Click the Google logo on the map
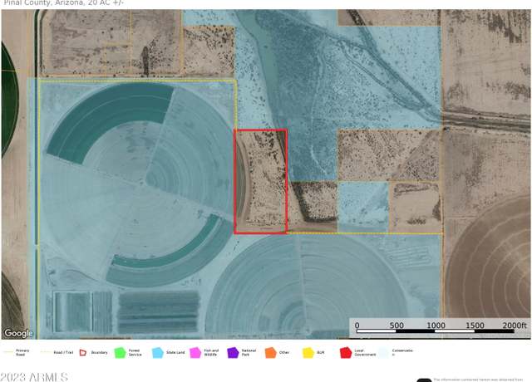This screenshot has height=382, width=532. pyautogui.click(x=18, y=333)
